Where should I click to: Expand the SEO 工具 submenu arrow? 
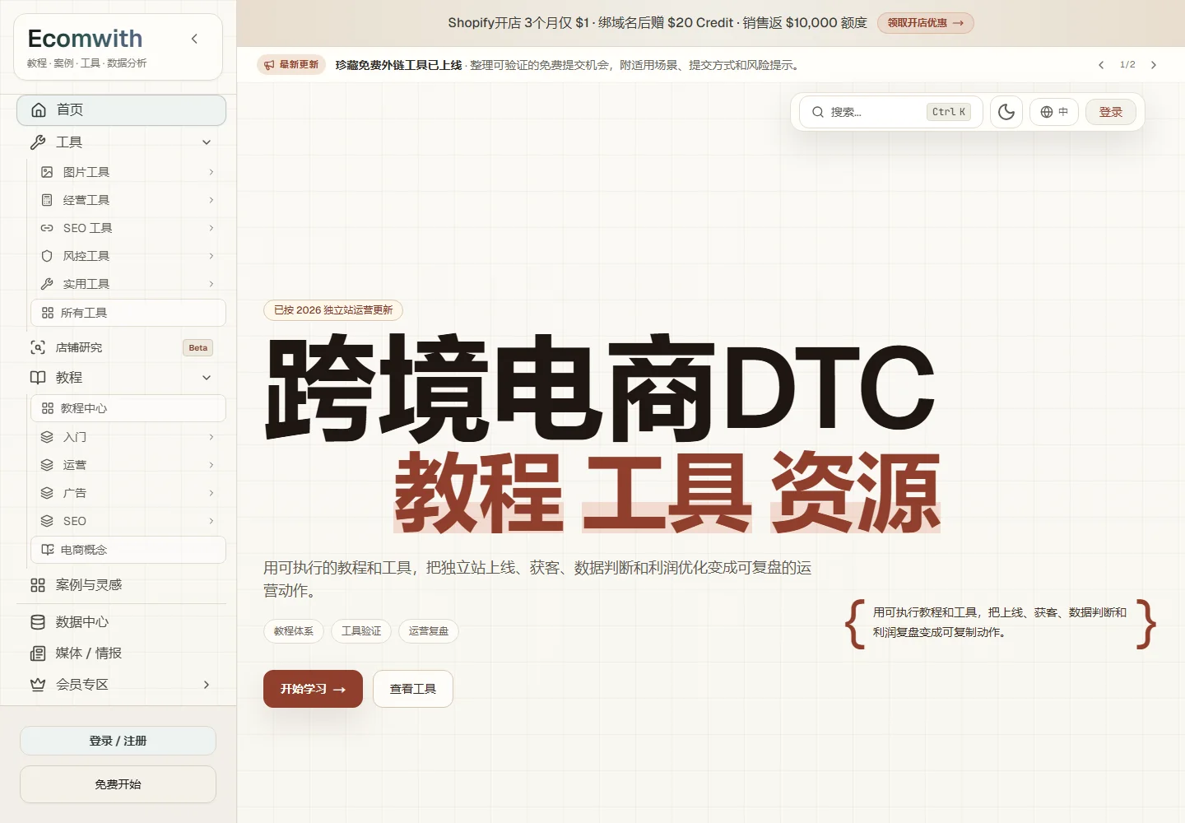tap(211, 228)
